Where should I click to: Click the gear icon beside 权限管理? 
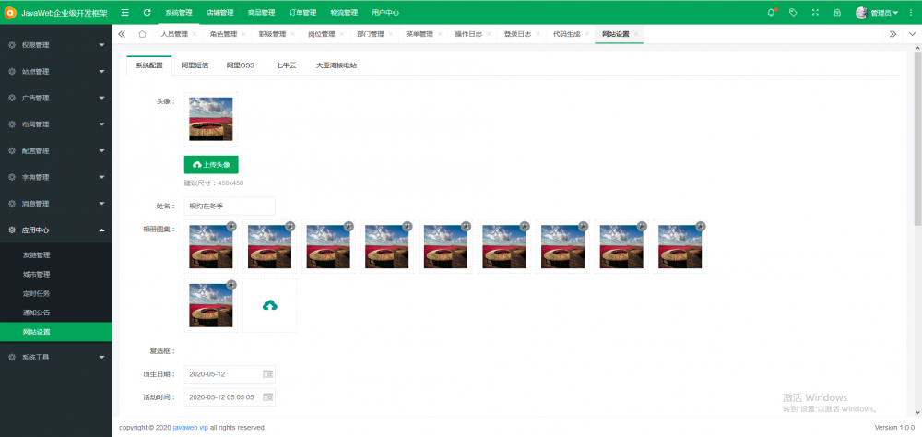(x=12, y=45)
